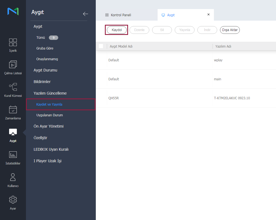Open the Kullanıcı user section
The height and width of the screenshot is (220, 276).
coord(13,180)
